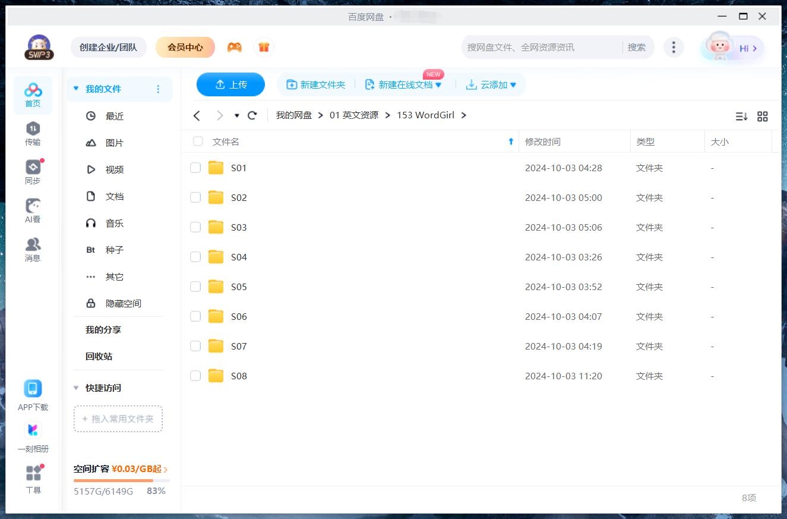Image resolution: width=787 pixels, height=519 pixels.
Task: Click the refresh icon beside breadcrumb
Action: click(252, 115)
